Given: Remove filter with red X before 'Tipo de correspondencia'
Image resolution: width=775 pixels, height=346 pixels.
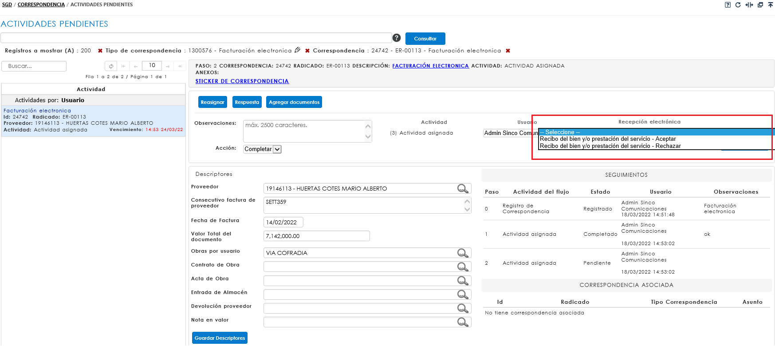Looking at the screenshot, I should point(100,51).
